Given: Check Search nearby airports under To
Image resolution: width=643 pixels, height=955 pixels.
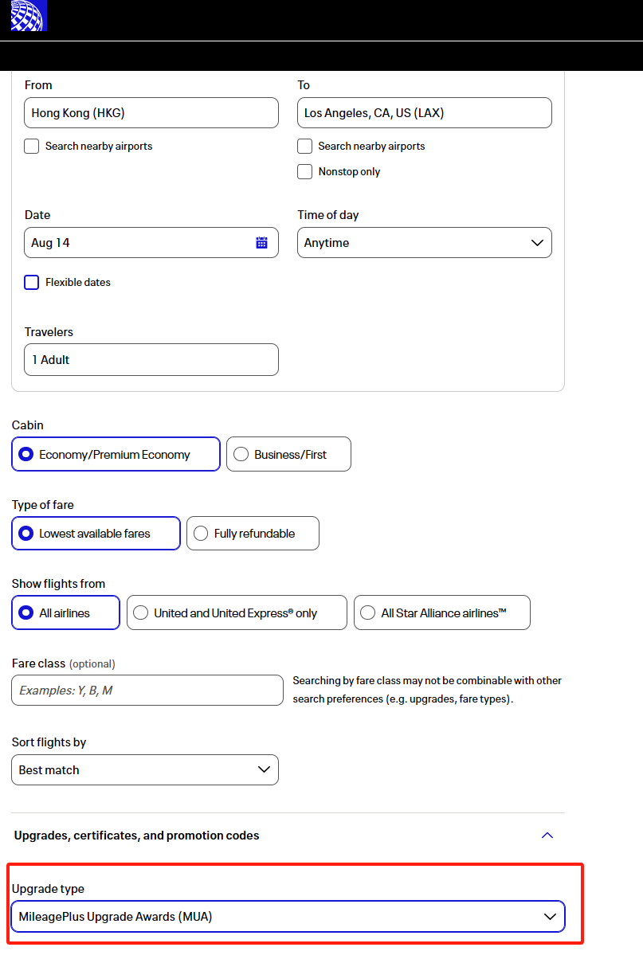Looking at the screenshot, I should coord(304,147).
